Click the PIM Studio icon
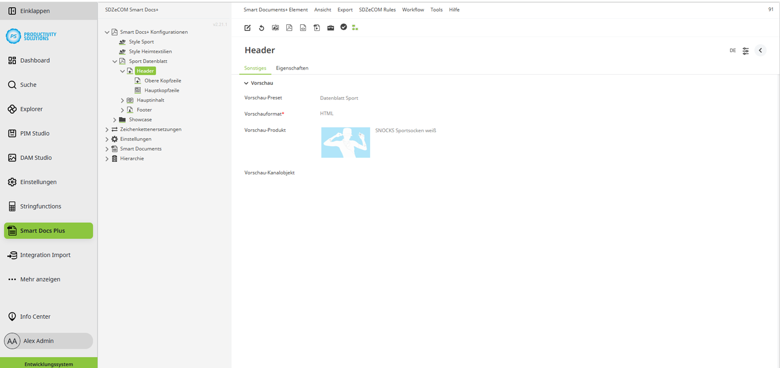The height and width of the screenshot is (368, 780). pos(12,133)
